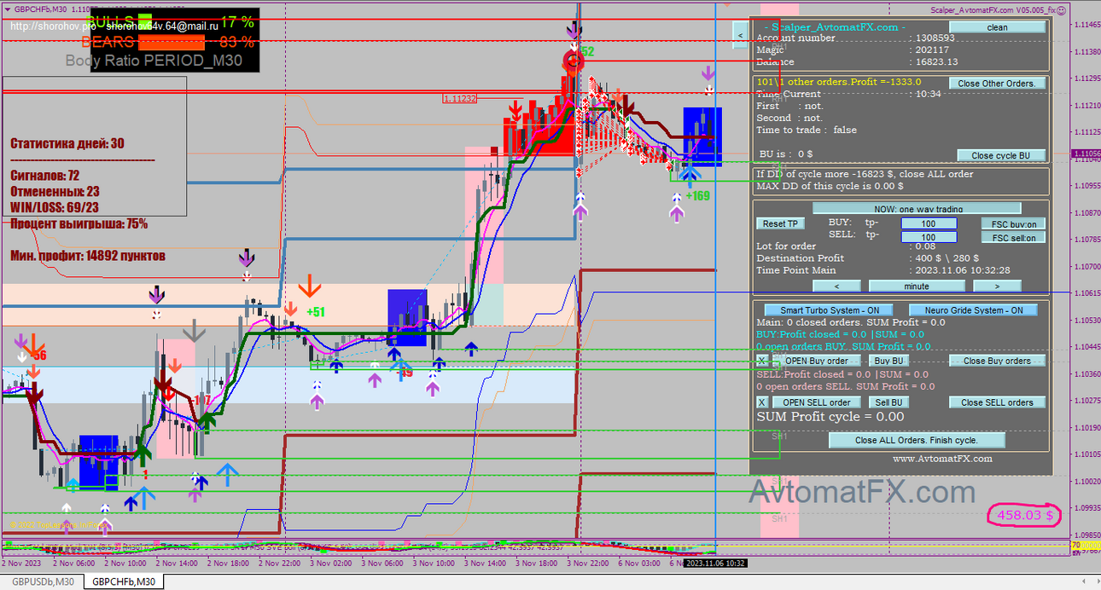Step Time Point back with < button
1101x590 pixels.
coord(836,286)
